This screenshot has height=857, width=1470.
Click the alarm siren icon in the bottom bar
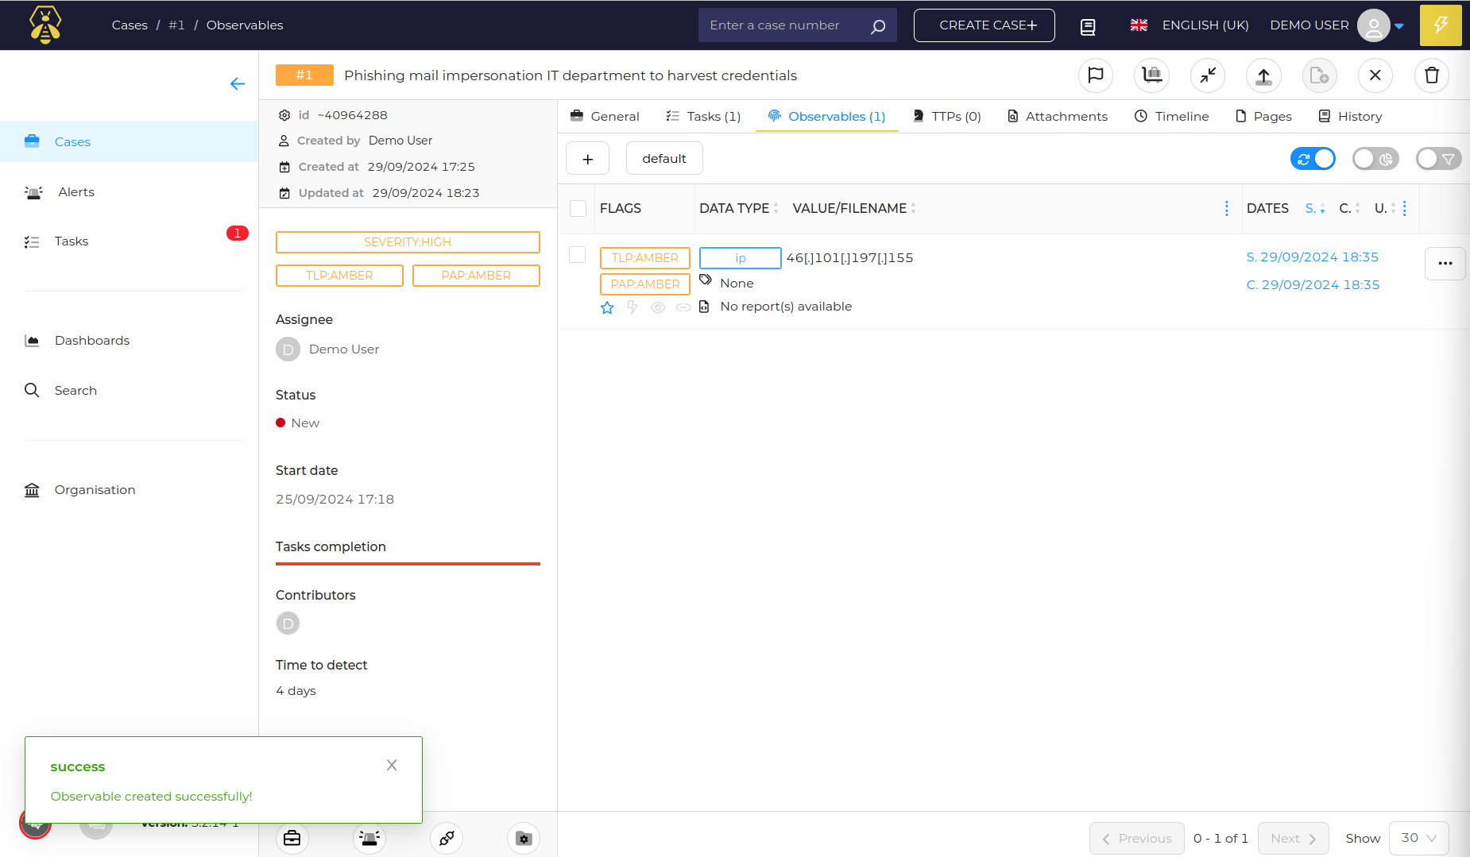pos(369,838)
